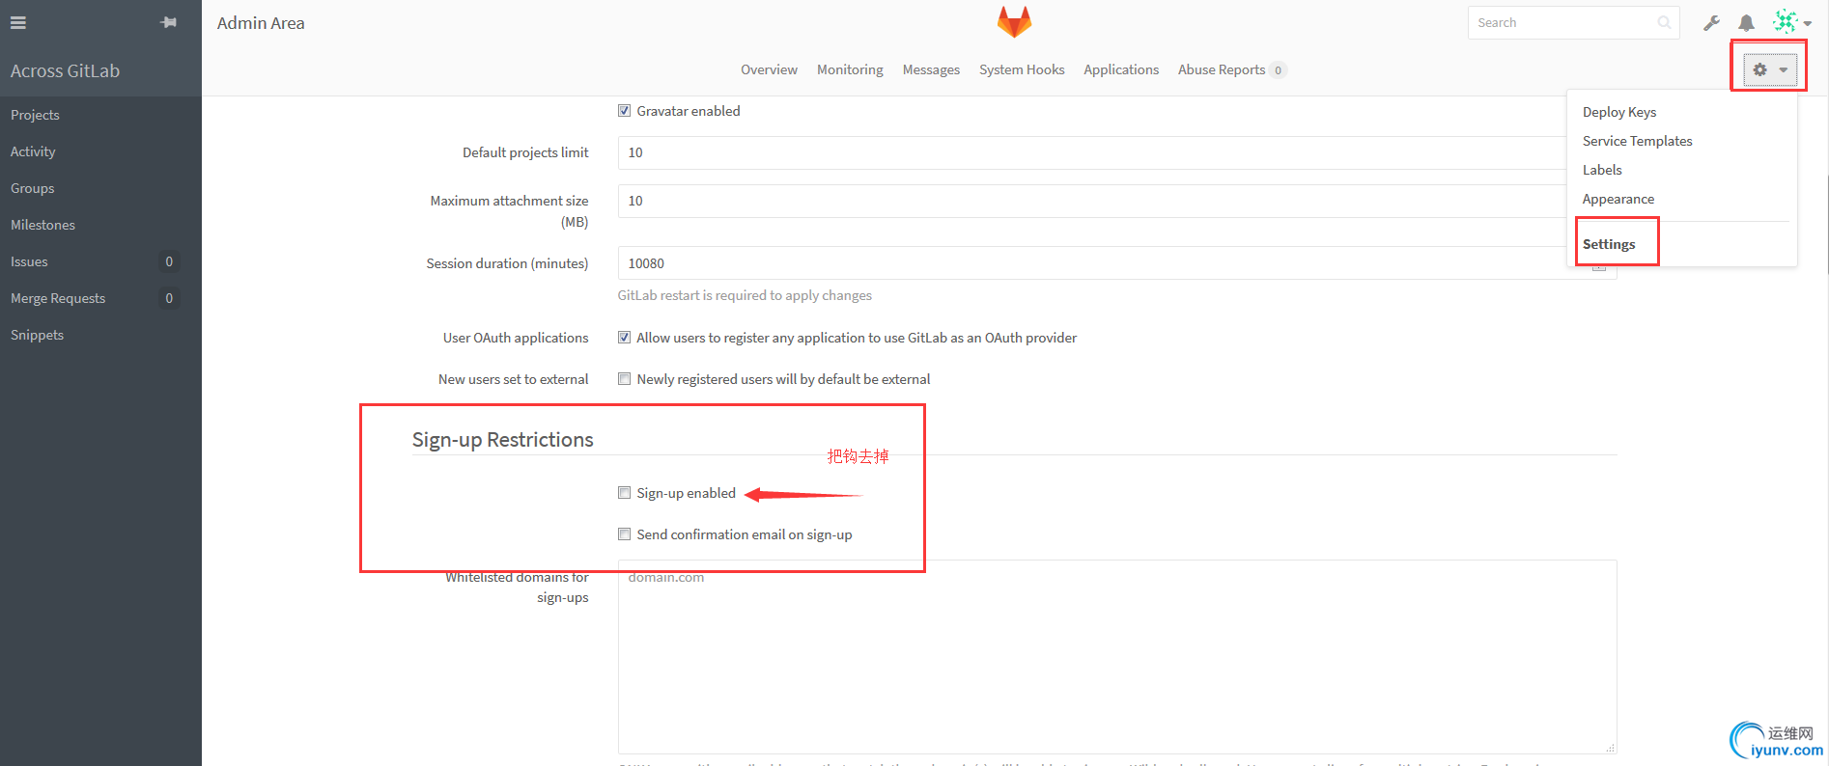Toggle the hamburger sidebar menu
Image resolution: width=1829 pixels, height=766 pixels.
[x=18, y=22]
